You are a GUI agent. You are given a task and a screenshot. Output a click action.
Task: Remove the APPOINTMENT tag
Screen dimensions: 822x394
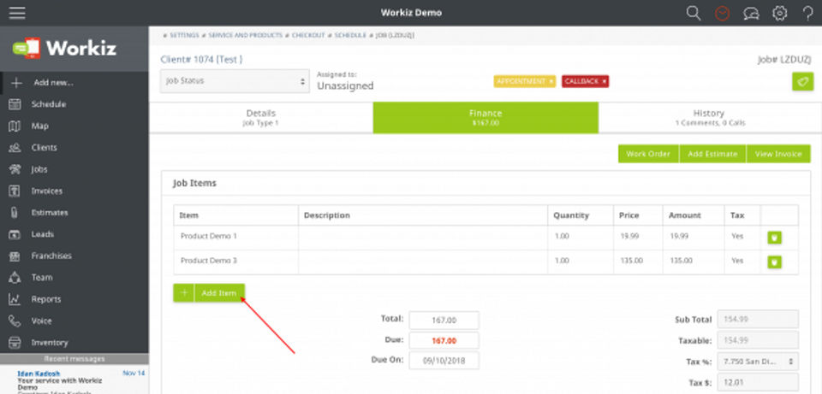pos(551,82)
